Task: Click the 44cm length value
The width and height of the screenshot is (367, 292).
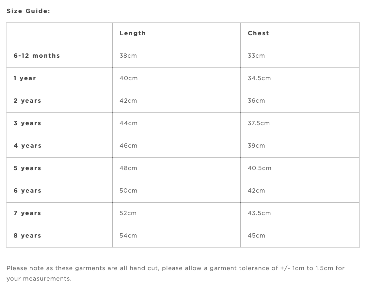Action: click(x=128, y=123)
